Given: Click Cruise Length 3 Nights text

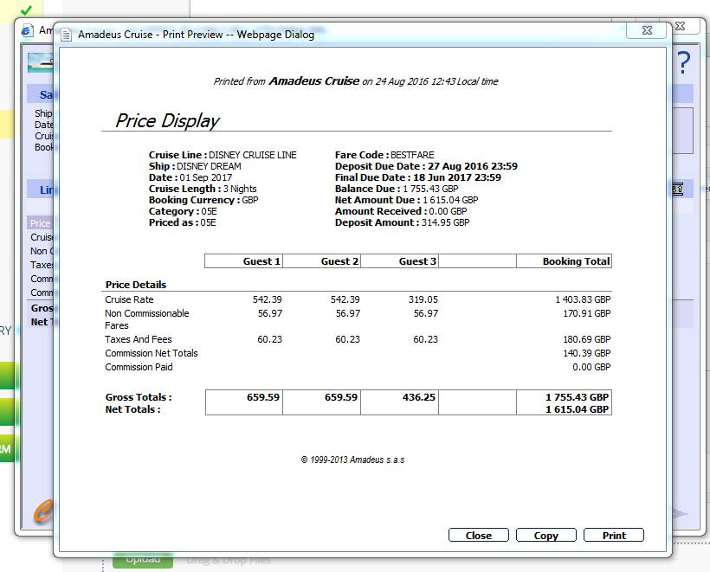Looking at the screenshot, I should [x=203, y=189].
